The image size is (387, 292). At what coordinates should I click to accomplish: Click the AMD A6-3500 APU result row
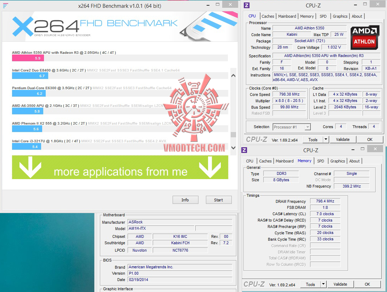tap(120, 109)
